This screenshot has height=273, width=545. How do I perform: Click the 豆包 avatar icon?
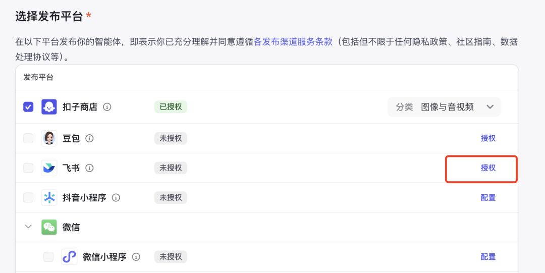(49, 138)
